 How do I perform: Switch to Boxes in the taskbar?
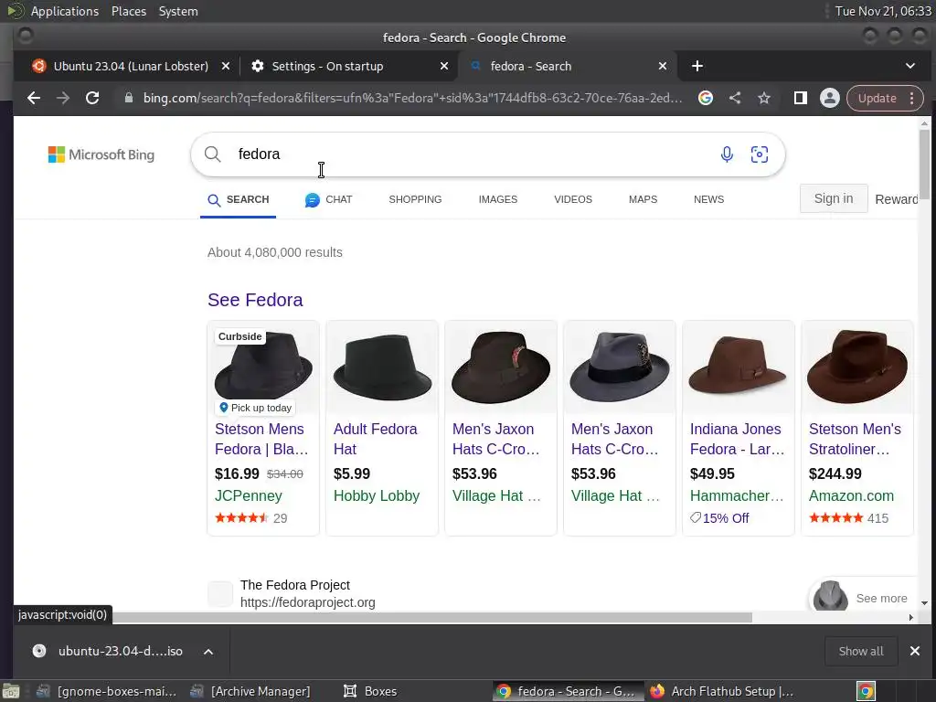point(370,691)
